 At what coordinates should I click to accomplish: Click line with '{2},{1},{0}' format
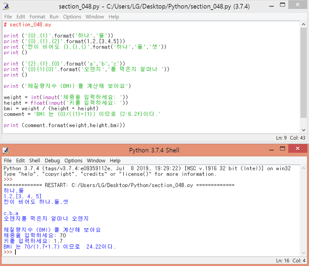click(x=64, y=64)
